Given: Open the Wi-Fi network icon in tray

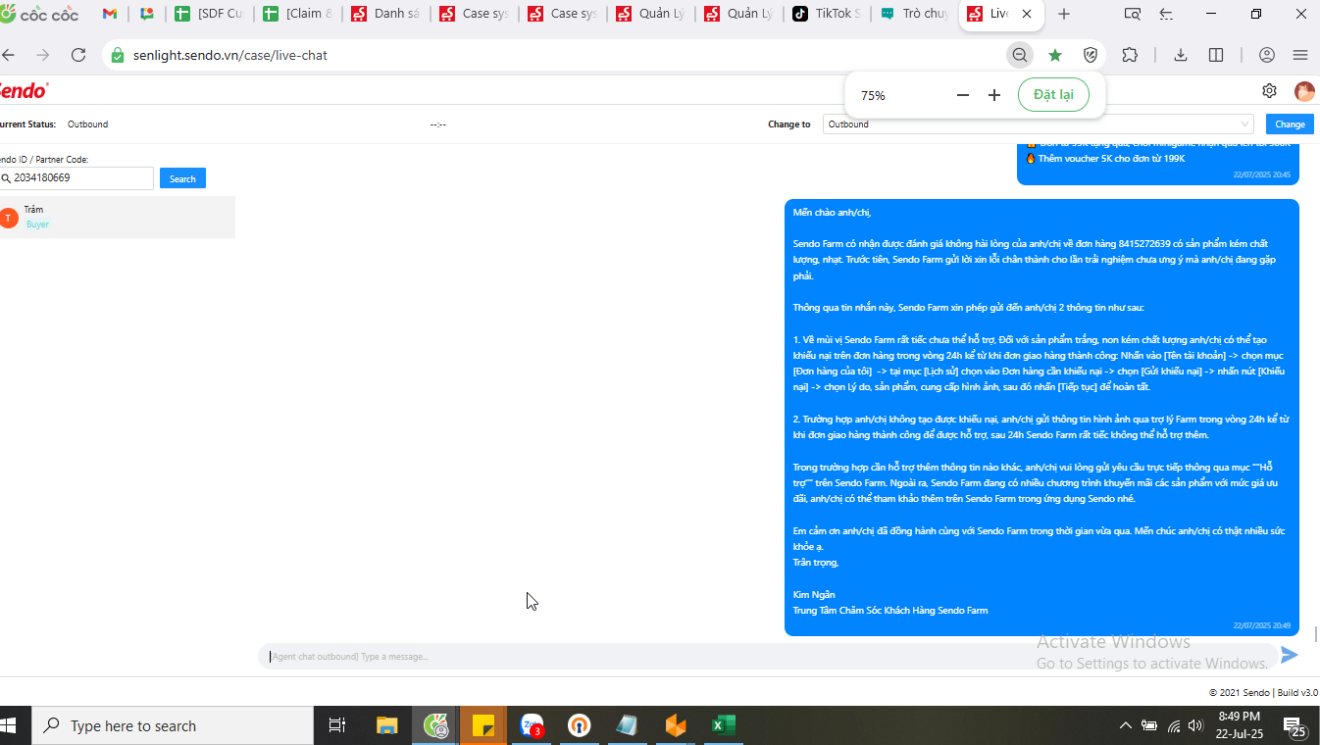Looking at the screenshot, I should point(1174,725).
